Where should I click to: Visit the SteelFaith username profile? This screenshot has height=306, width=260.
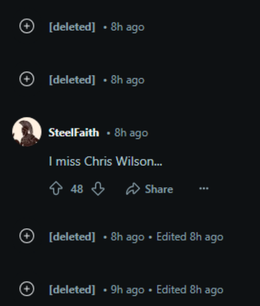(74, 133)
